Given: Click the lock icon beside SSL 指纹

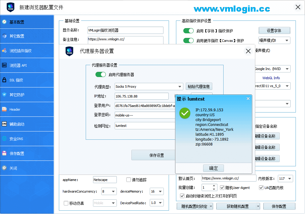Looking at the screenshot, I should pos(4,80).
